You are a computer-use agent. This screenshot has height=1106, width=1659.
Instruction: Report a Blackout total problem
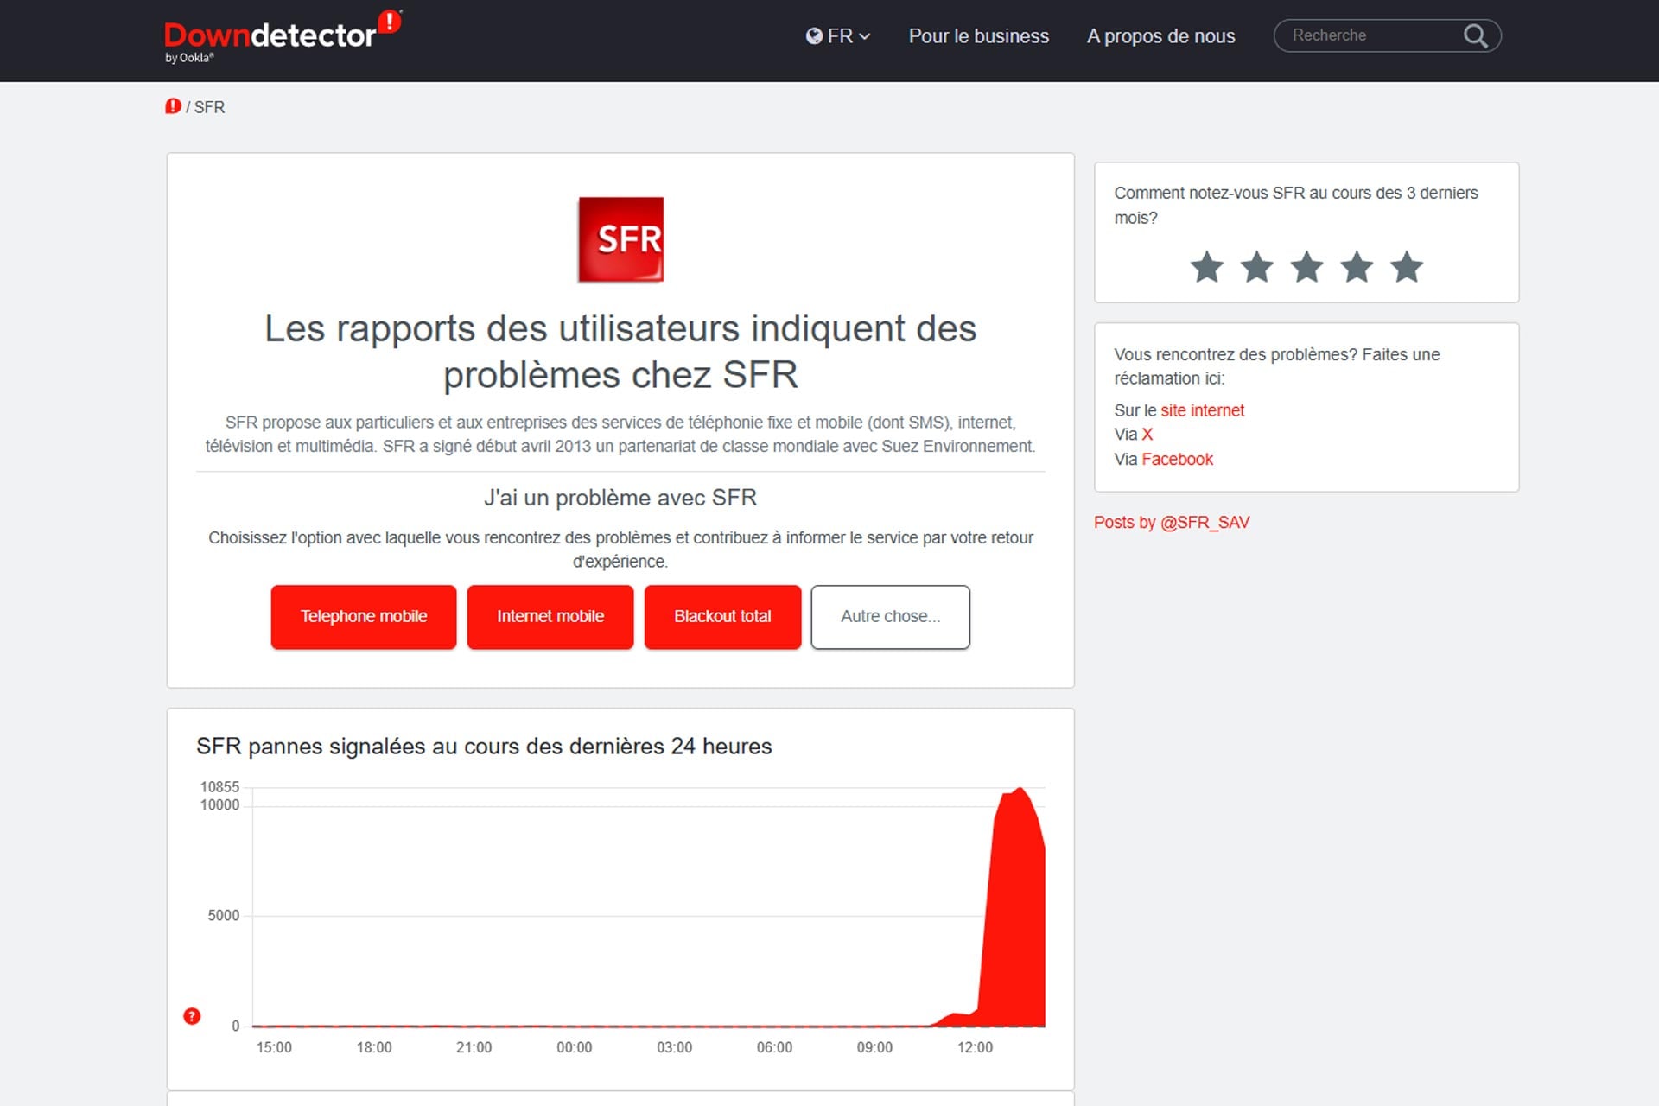(722, 616)
